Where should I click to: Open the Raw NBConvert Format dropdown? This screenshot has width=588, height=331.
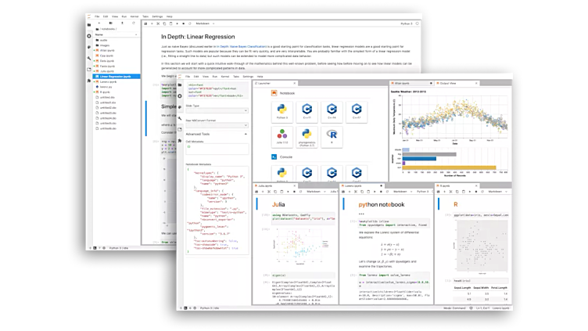click(x=216, y=125)
